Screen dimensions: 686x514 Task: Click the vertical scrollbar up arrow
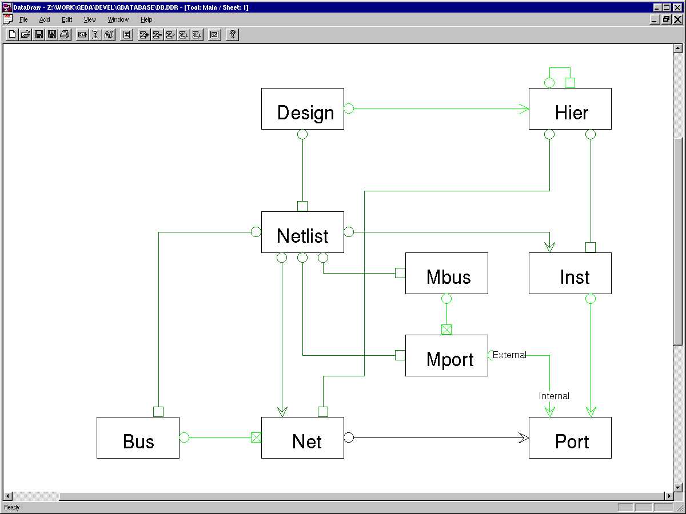pyautogui.click(x=678, y=49)
